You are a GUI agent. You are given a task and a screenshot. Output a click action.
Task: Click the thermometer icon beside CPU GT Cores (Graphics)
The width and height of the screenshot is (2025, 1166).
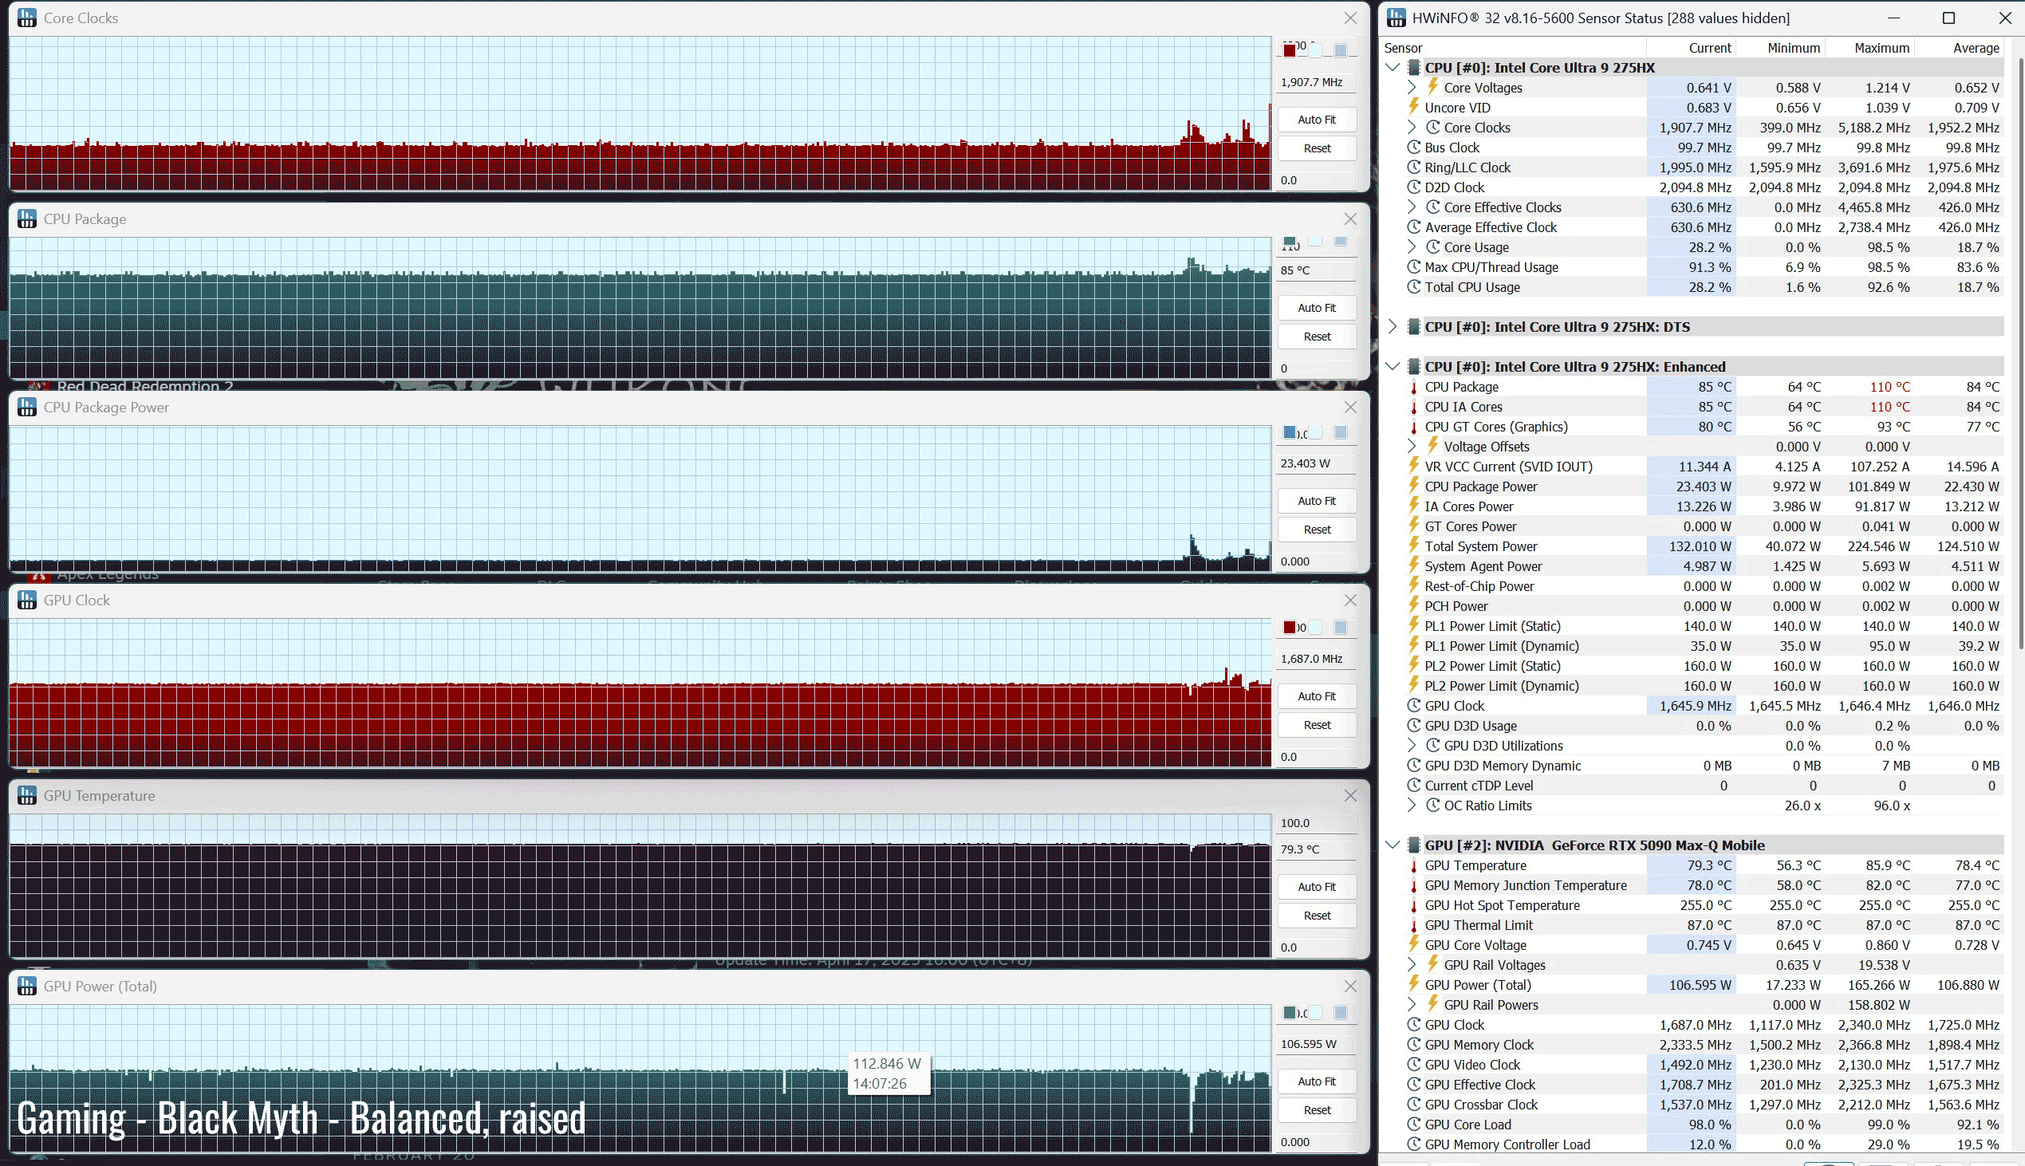[1414, 427]
